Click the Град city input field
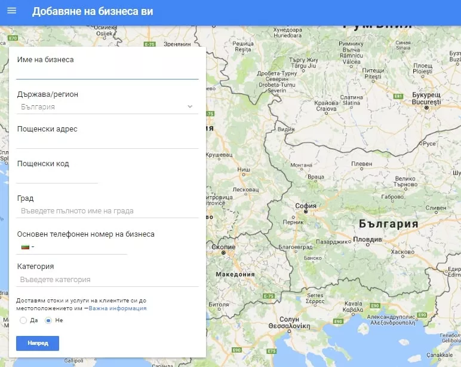 [107, 211]
